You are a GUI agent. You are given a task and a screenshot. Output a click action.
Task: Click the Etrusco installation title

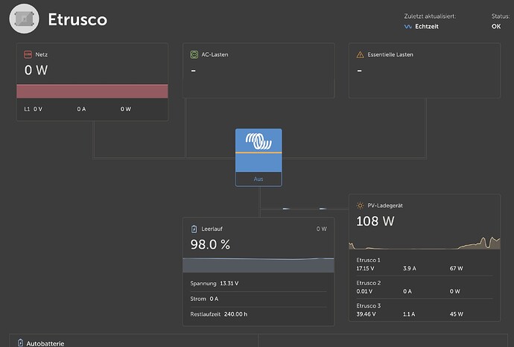pyautogui.click(x=77, y=19)
